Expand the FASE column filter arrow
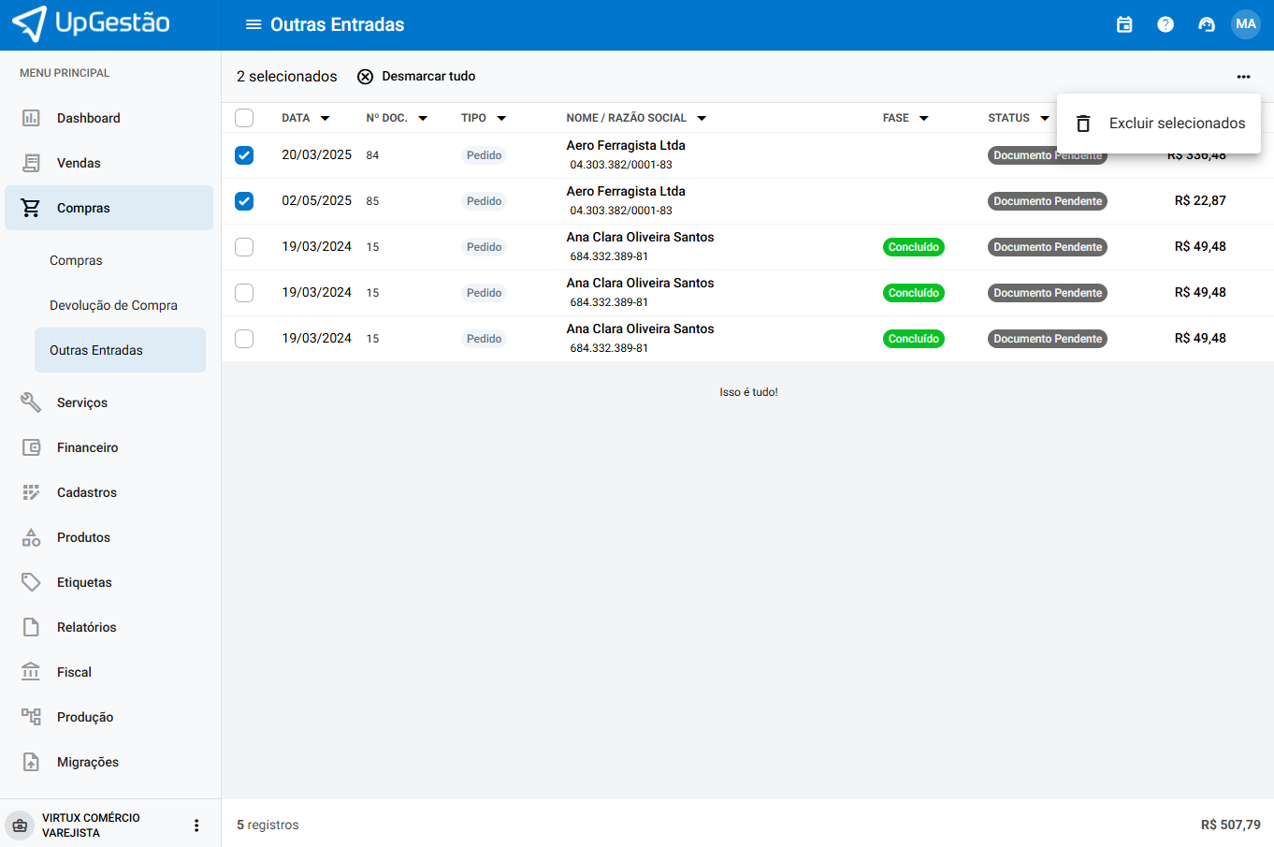The image size is (1274, 847). pos(923,118)
